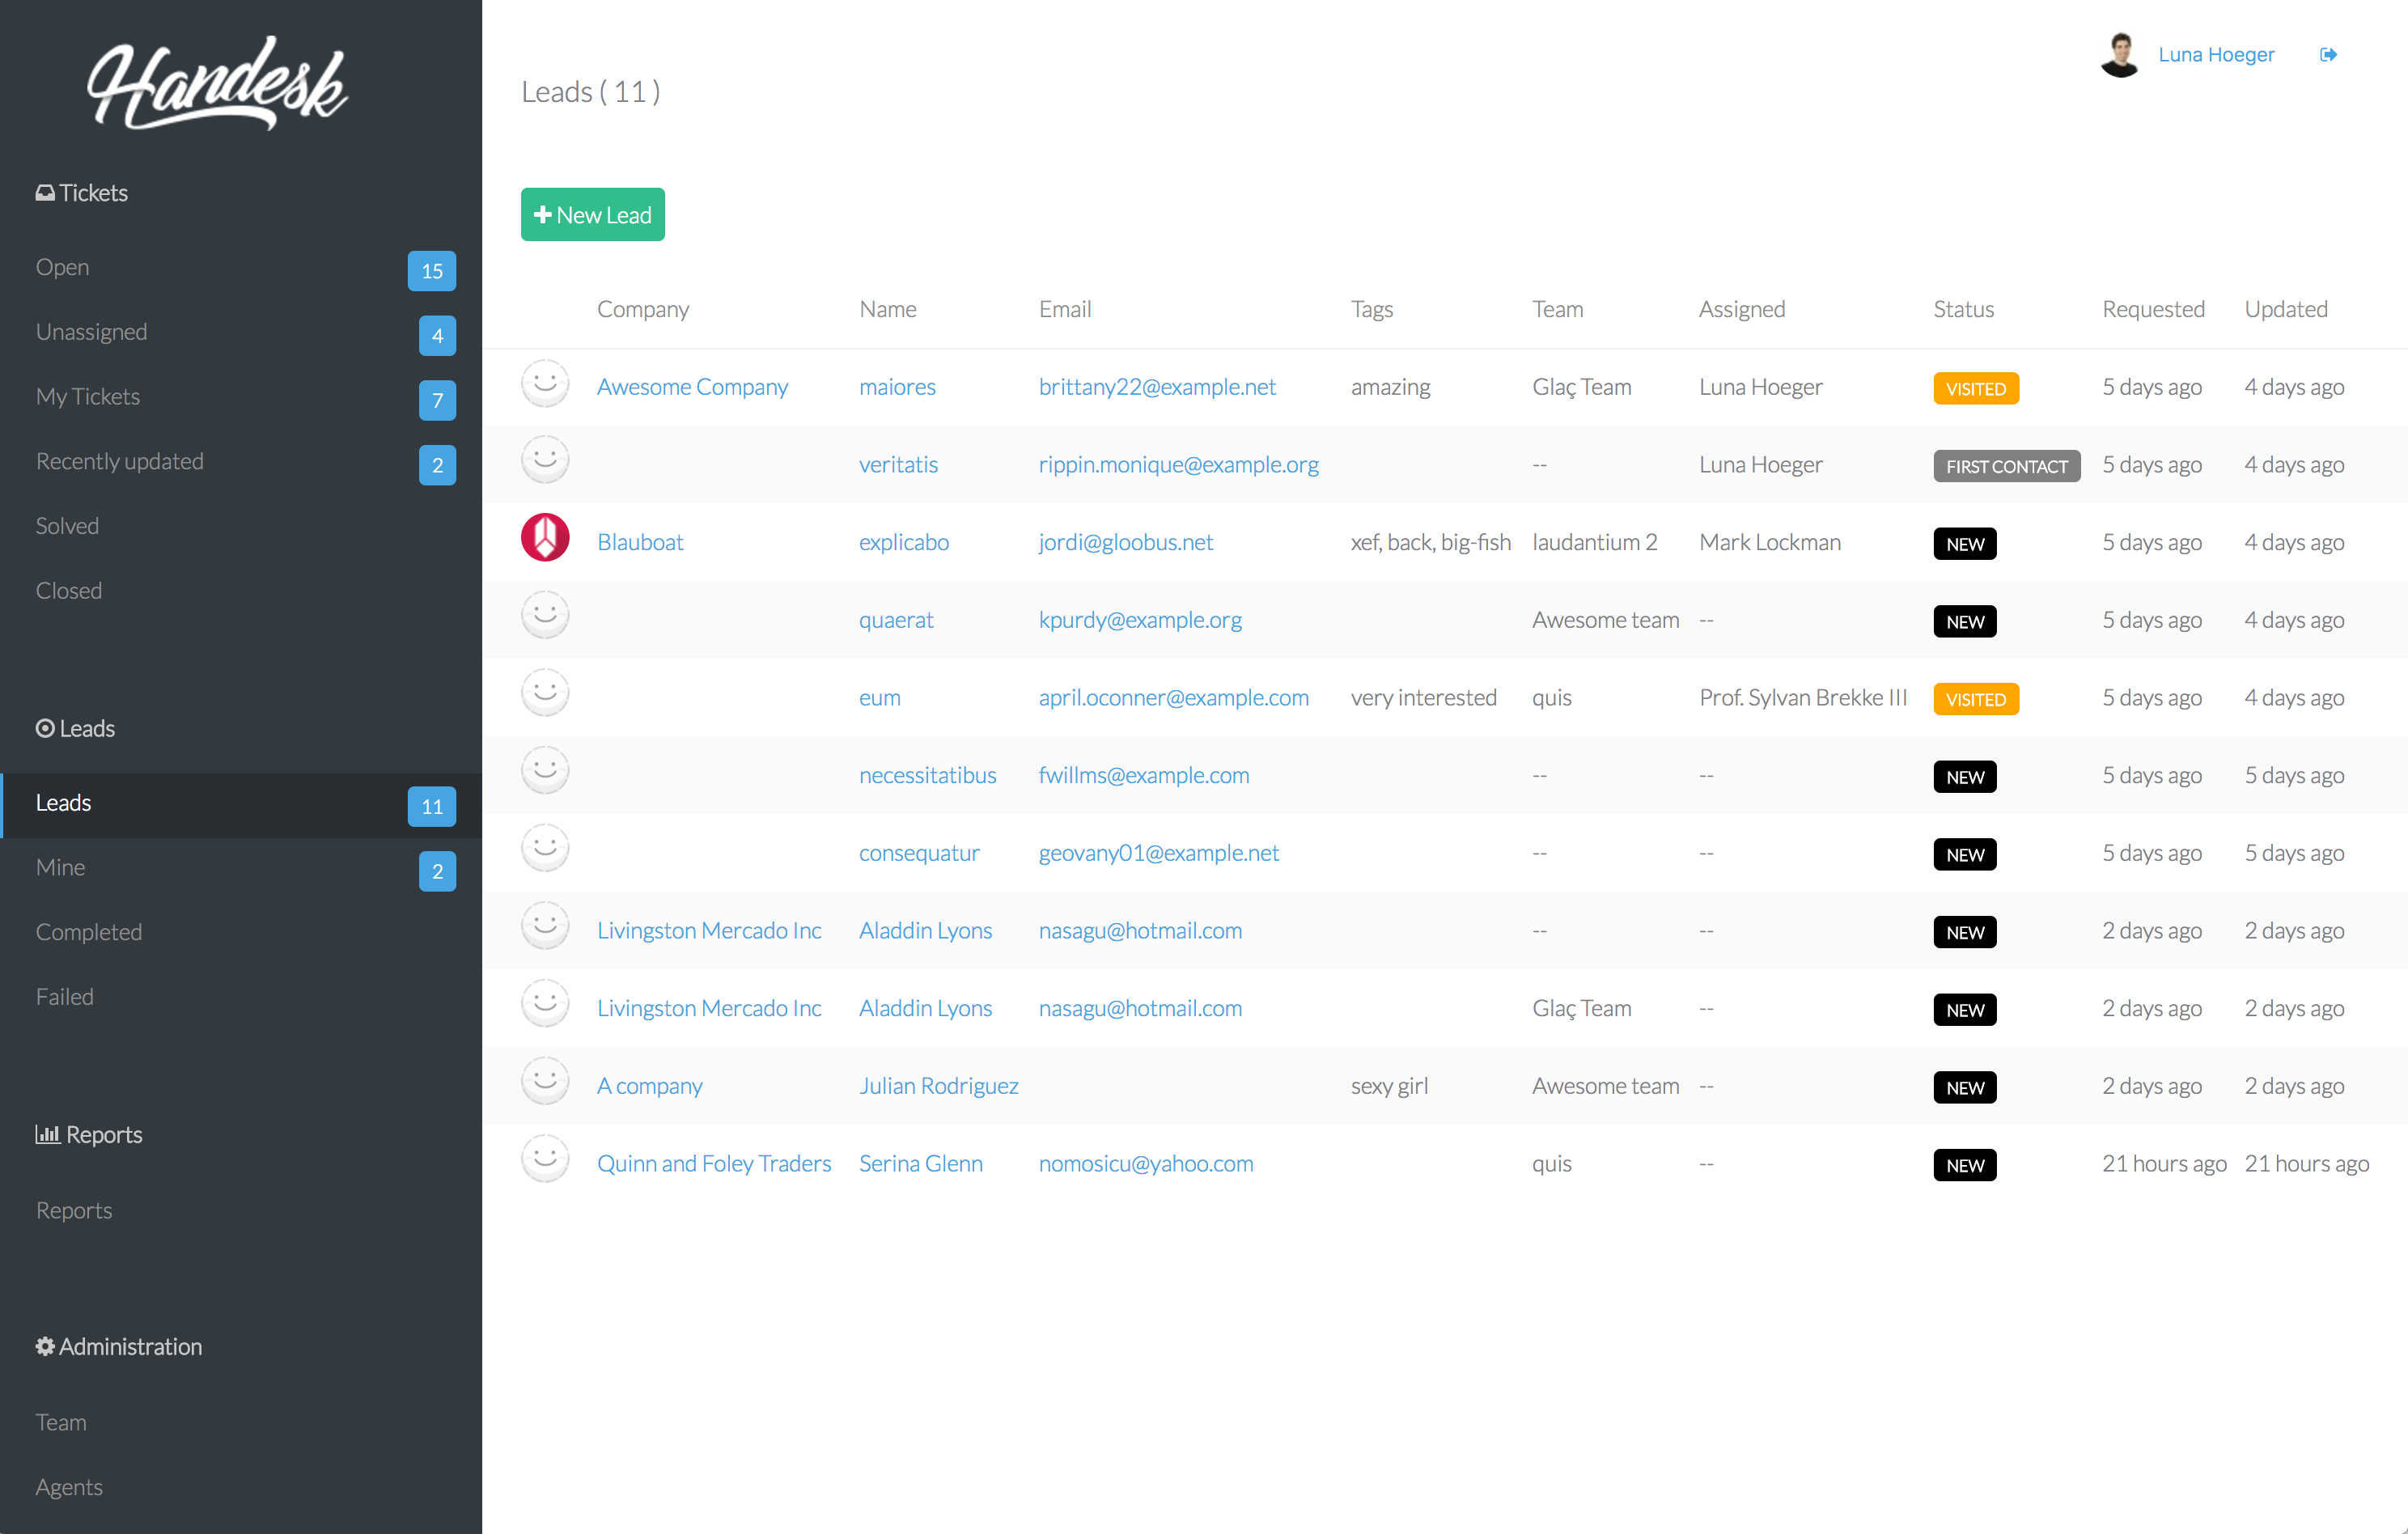The image size is (2408, 1534).
Task: Click the smiley avatar on Julian Rodriguez row
Action: [x=545, y=1082]
